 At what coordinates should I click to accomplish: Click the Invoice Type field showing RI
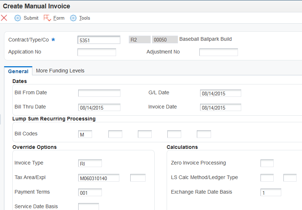pyautogui.click(x=90, y=163)
